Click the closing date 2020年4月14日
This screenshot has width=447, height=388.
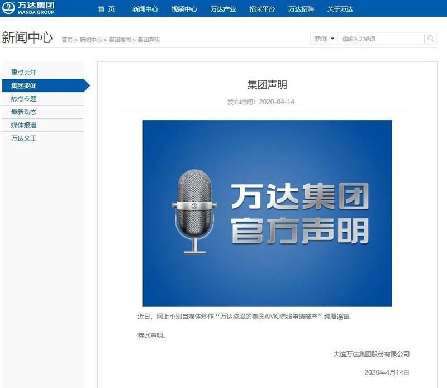coord(387,372)
